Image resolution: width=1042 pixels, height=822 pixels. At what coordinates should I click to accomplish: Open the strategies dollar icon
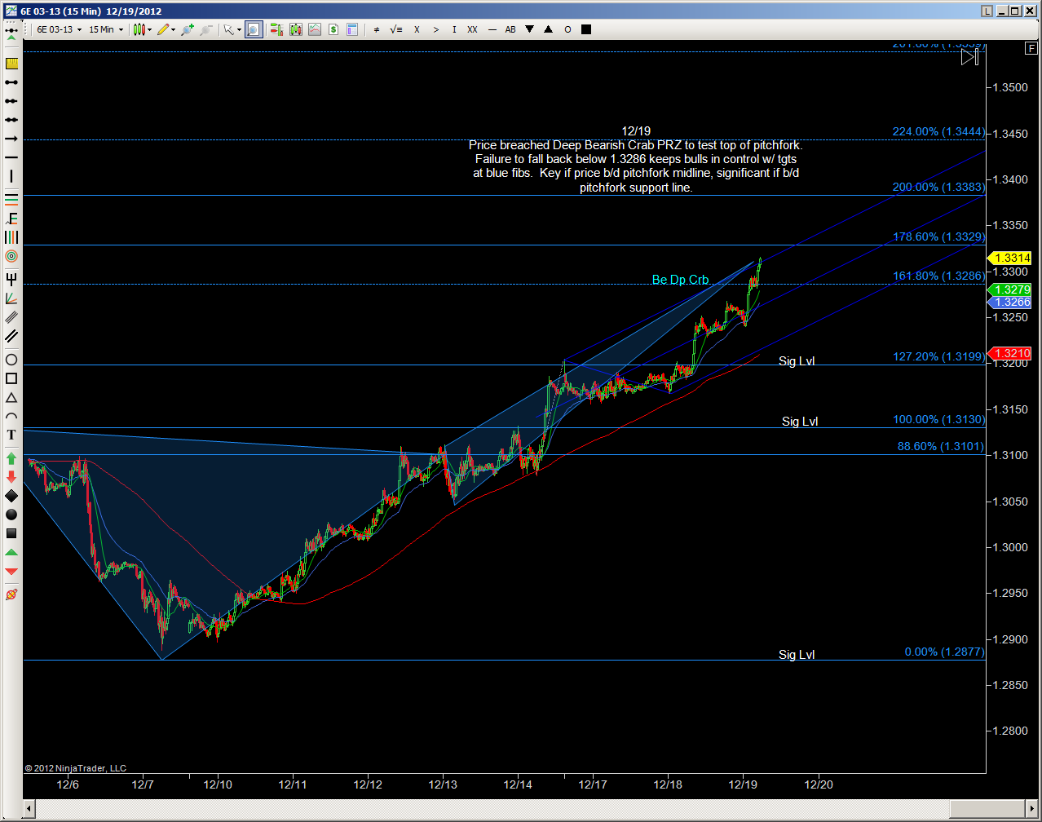pyautogui.click(x=333, y=29)
